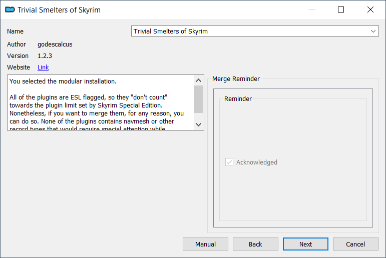Click the Author label
The image size is (386, 258).
coord(17,44)
